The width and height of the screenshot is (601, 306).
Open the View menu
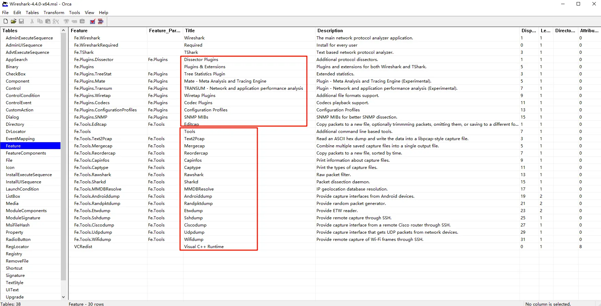[x=89, y=12]
